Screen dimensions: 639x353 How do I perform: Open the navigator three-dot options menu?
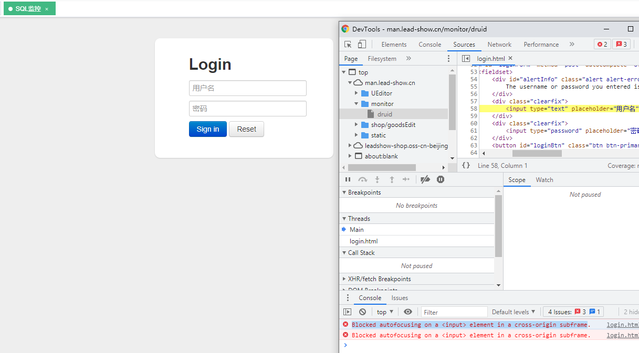pos(448,59)
